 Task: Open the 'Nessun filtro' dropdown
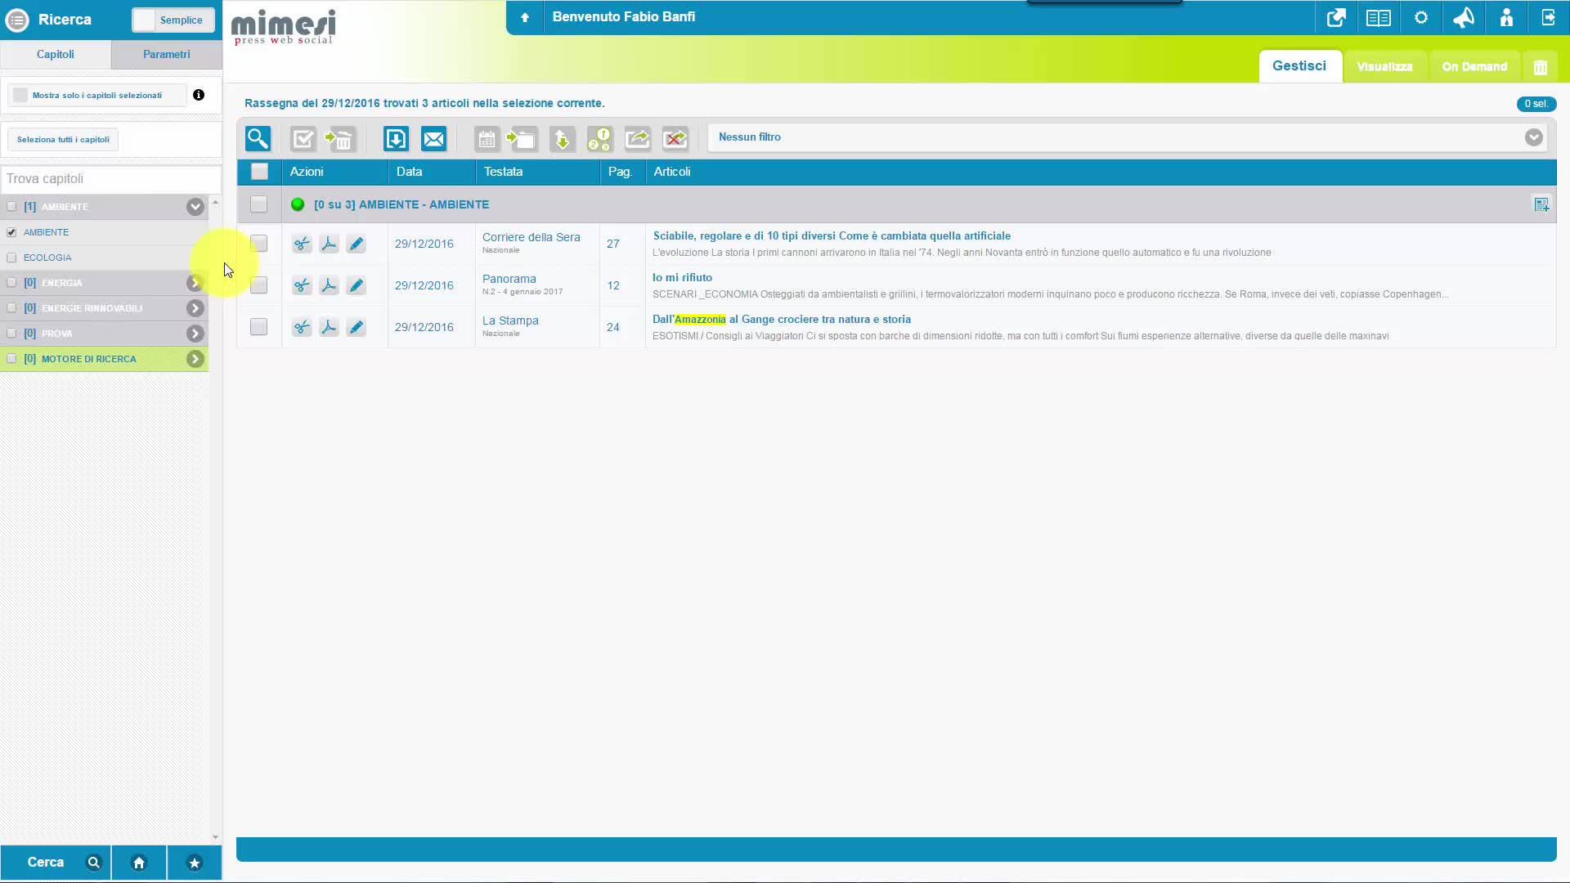click(x=1533, y=137)
